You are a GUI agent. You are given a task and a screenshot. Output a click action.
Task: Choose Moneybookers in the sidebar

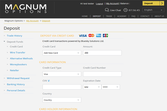click(x=18, y=64)
